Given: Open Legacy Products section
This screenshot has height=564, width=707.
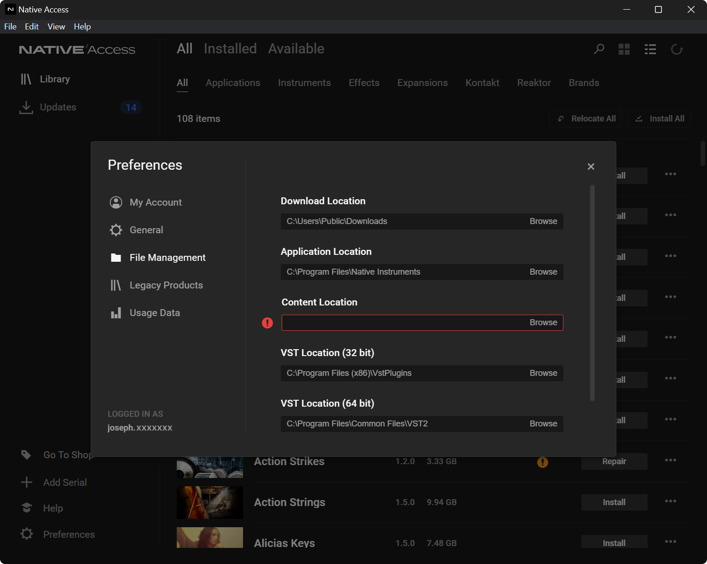Looking at the screenshot, I should point(156,285).
